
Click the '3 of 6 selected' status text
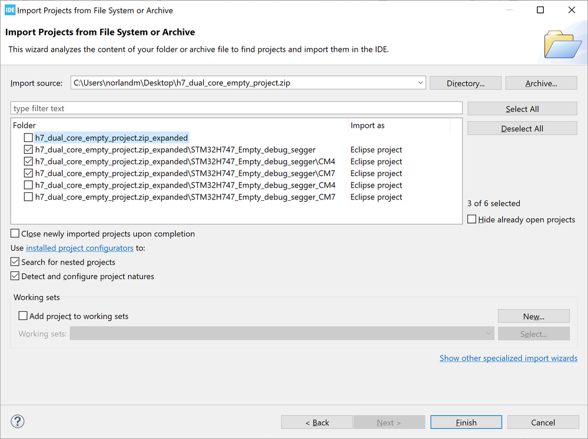click(x=493, y=203)
